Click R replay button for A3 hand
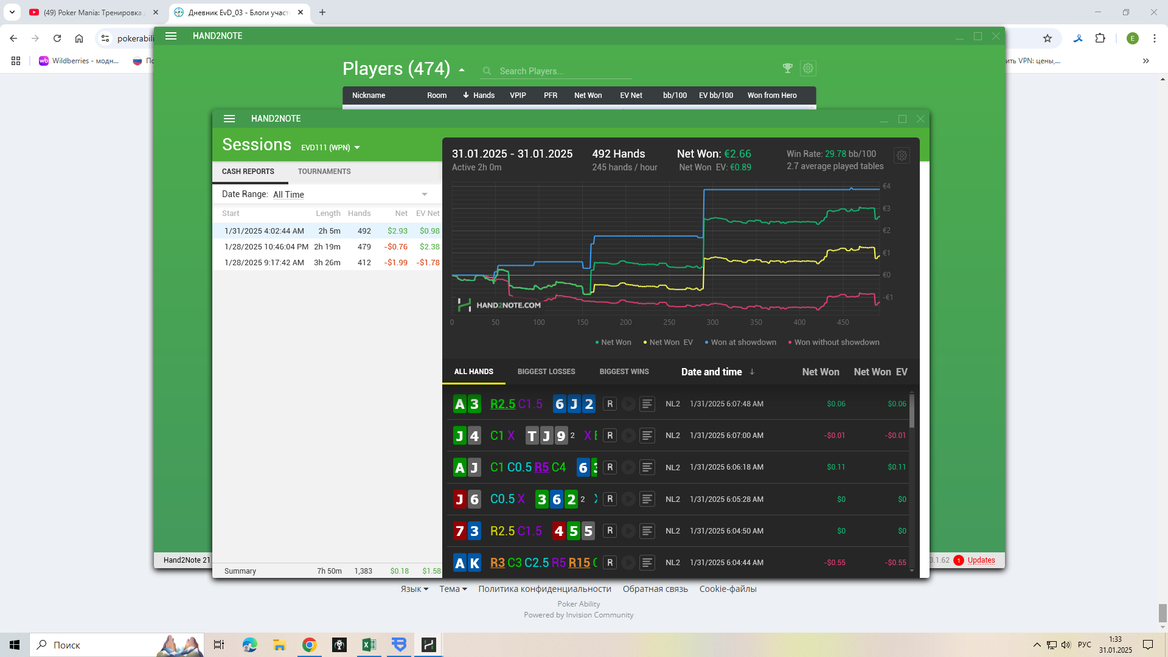The image size is (1168, 657). pos(610,404)
